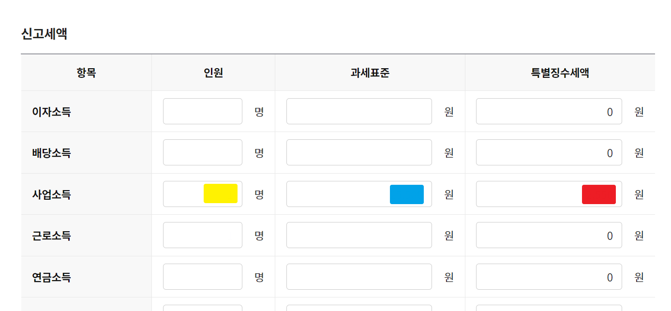Viewport: 671px width, 311px height.
Task: Select the 과세표준 input field for 이자소득
Action: click(358, 111)
